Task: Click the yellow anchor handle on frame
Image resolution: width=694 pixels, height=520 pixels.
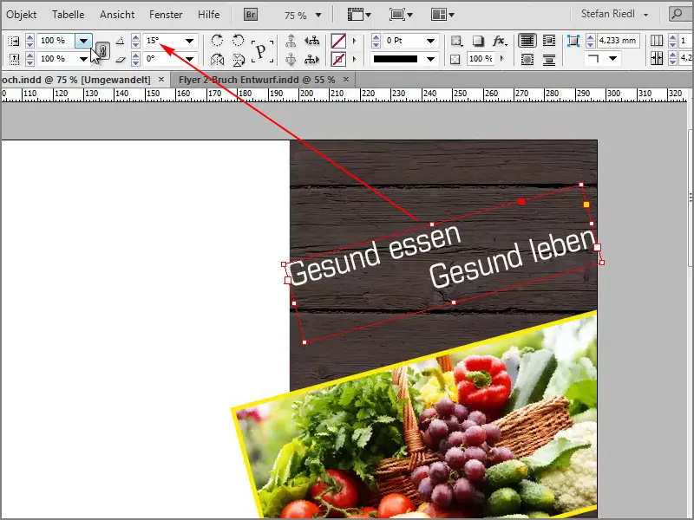Action: pyautogui.click(x=586, y=205)
